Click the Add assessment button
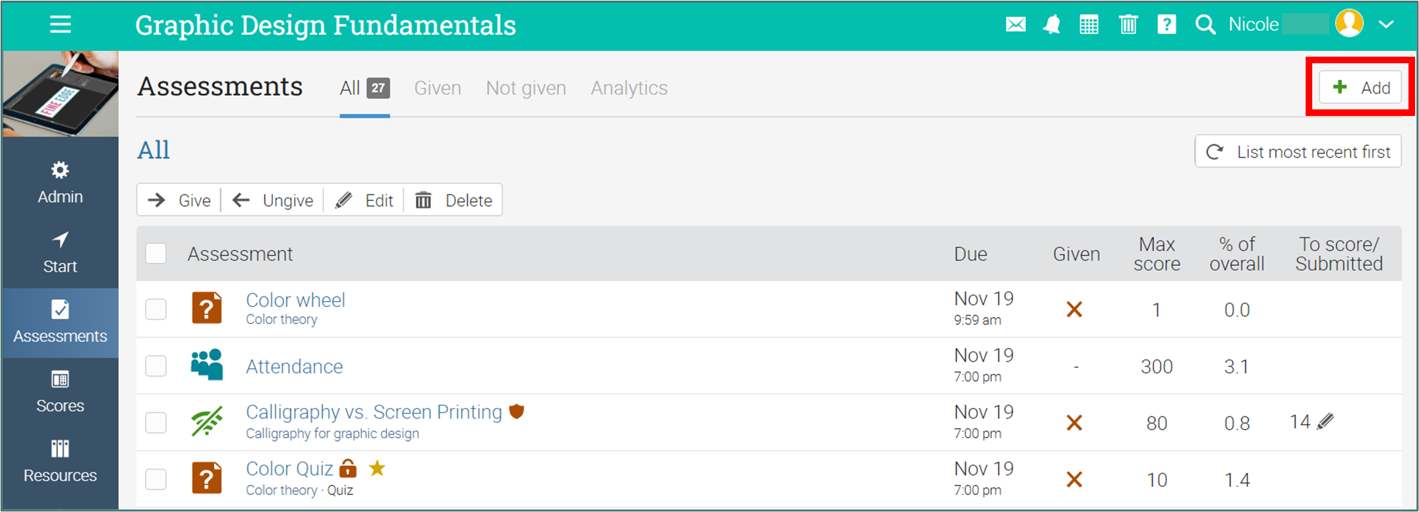 pos(1360,87)
